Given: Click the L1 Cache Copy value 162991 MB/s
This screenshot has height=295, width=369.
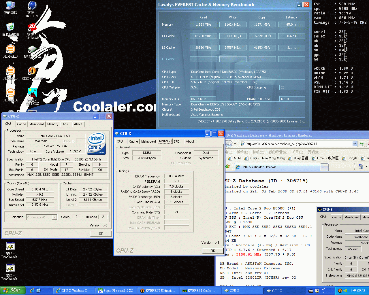Looking at the screenshot, I should click(262, 36).
